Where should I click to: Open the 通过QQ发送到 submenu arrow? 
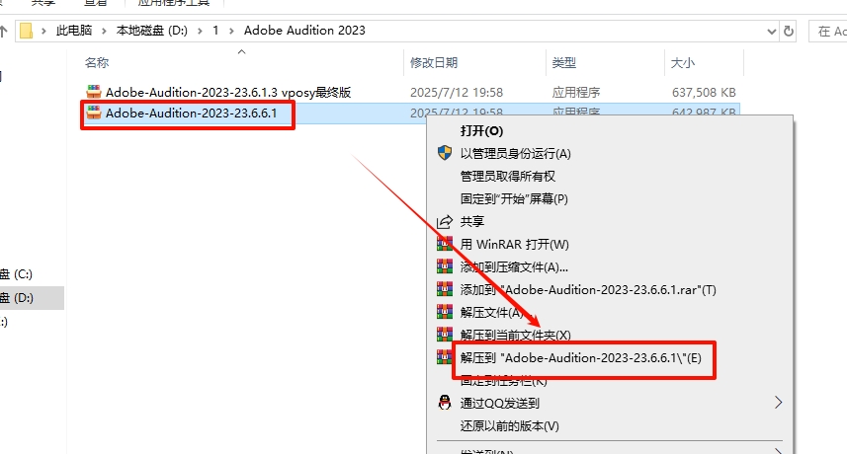[778, 403]
